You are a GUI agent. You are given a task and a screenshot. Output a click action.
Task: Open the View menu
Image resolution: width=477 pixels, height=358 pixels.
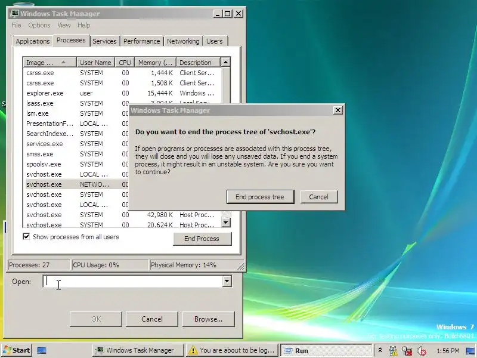coord(64,25)
